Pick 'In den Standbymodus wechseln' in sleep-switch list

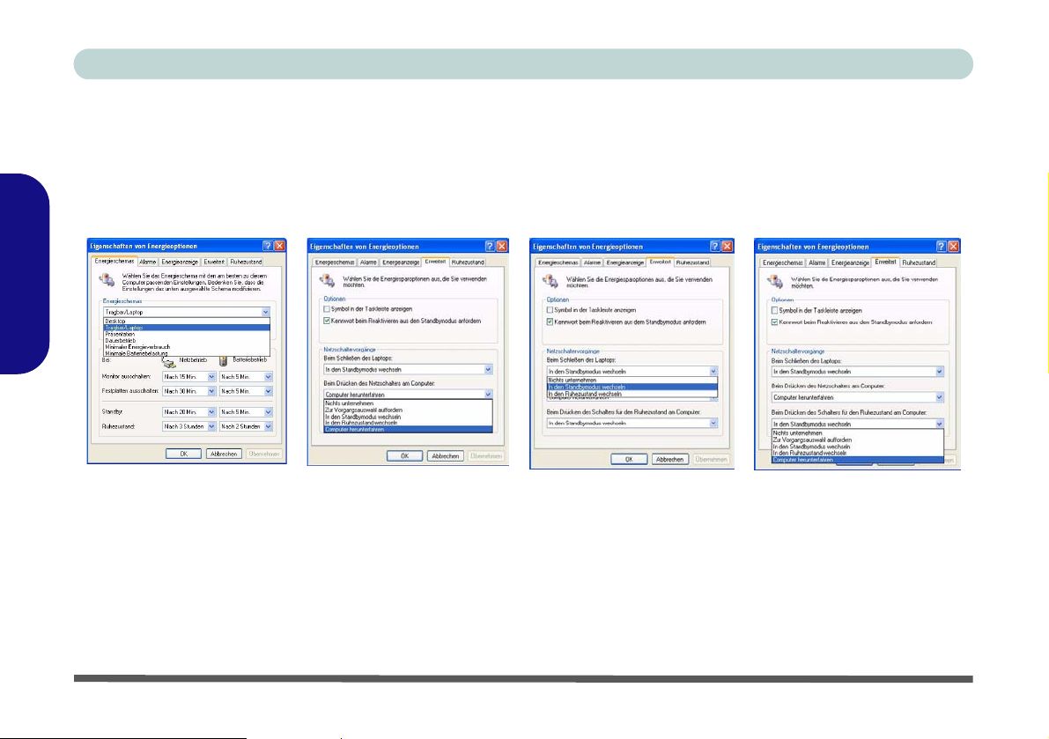pos(858,447)
